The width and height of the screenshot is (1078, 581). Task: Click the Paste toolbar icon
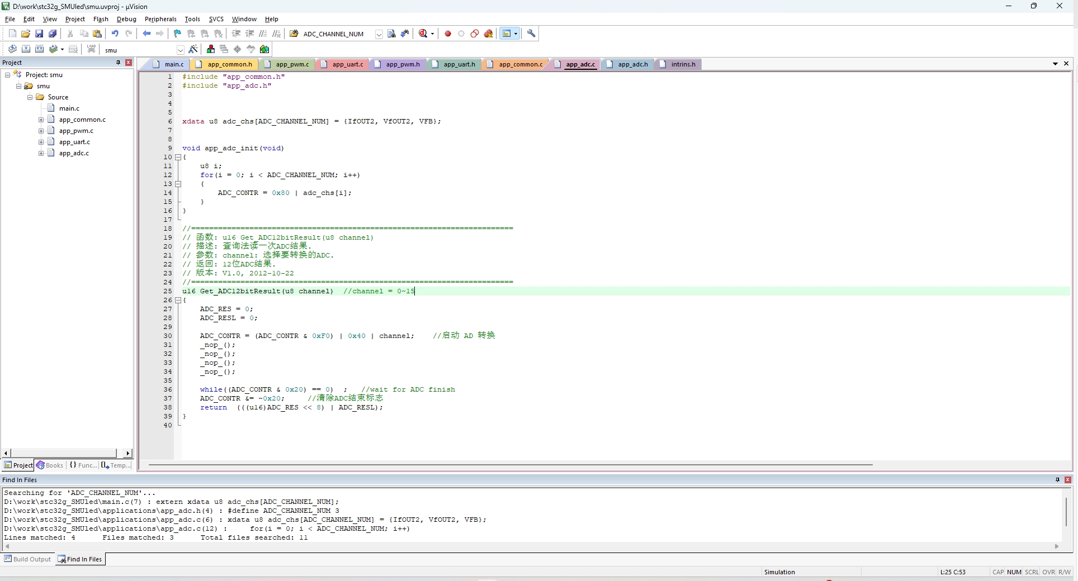(x=97, y=34)
